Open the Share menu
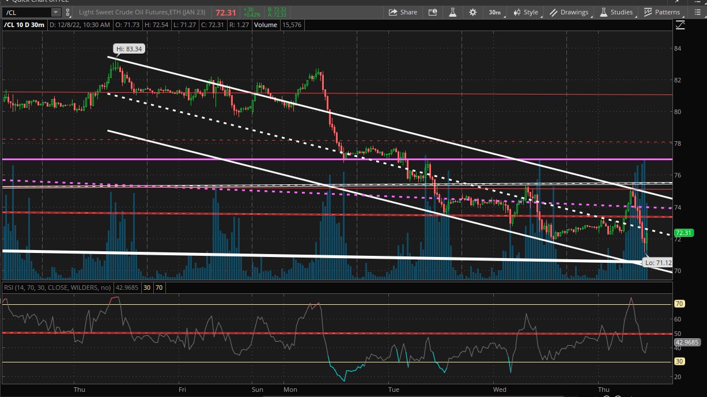 402,12
